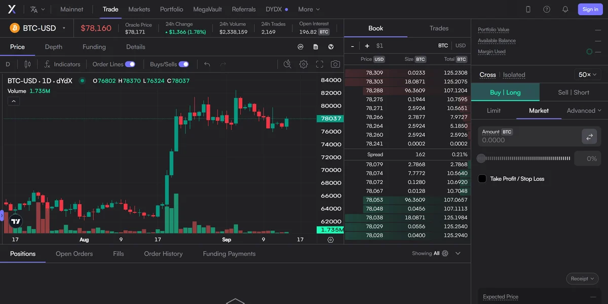Toggle the green market status dot on chart legend
The height and width of the screenshot is (304, 608).
[82, 81]
